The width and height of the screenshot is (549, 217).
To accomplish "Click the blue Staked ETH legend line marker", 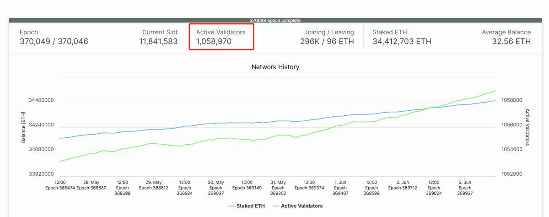I will pos(231,206).
